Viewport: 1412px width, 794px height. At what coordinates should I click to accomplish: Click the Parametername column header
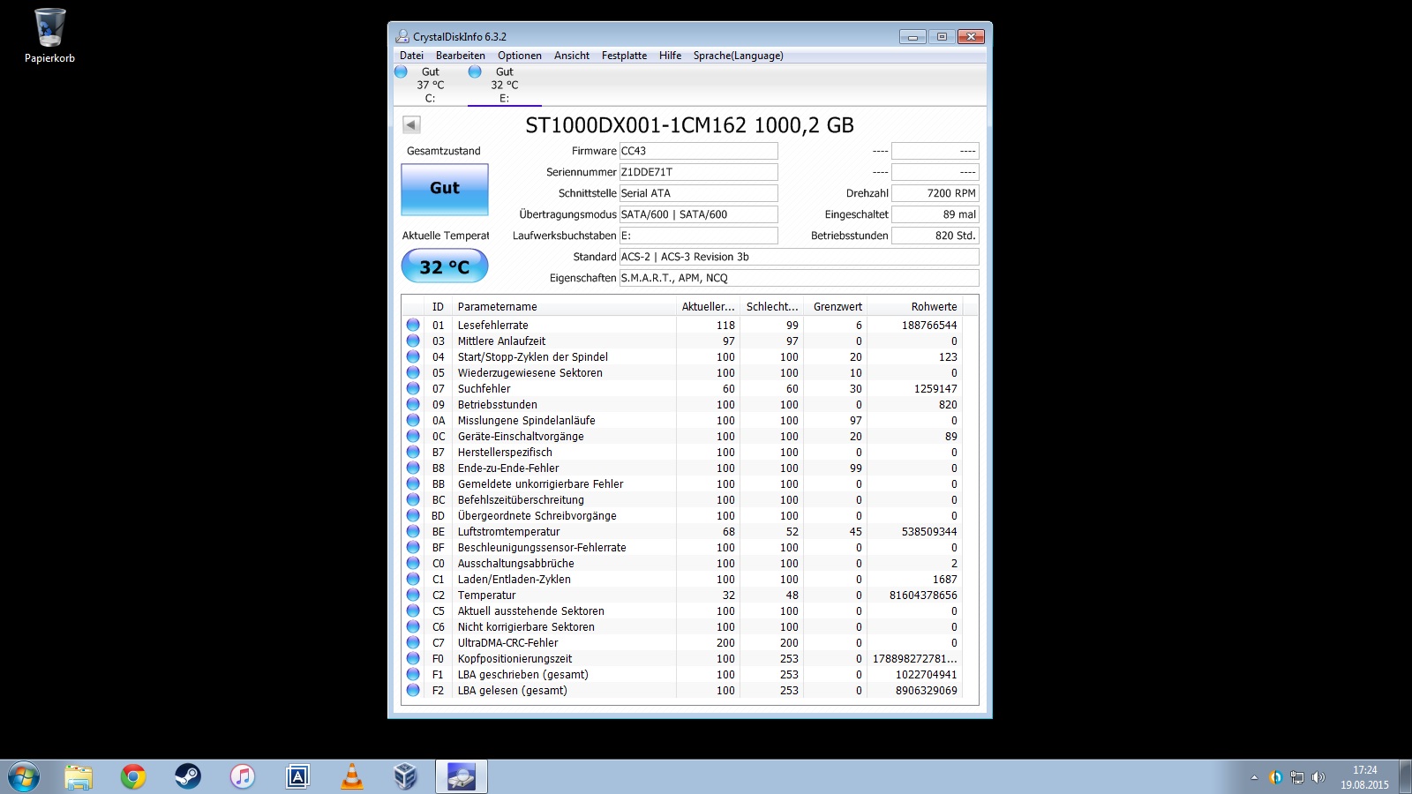coord(564,307)
